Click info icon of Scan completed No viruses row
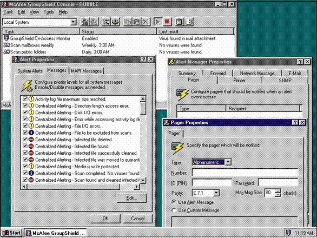Image resolution: width=317 pixels, height=238 pixels. (31, 173)
